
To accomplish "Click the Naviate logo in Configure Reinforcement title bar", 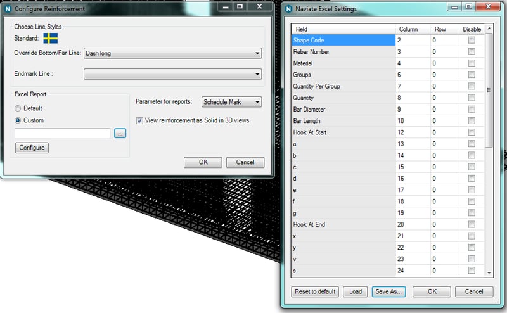I will [8, 9].
